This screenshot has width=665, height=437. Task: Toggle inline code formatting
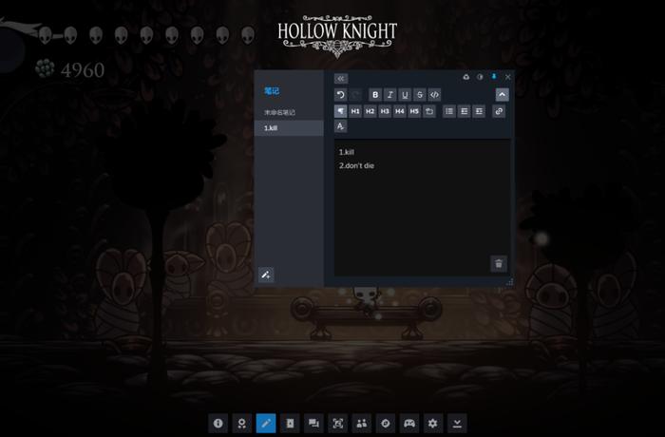click(435, 95)
